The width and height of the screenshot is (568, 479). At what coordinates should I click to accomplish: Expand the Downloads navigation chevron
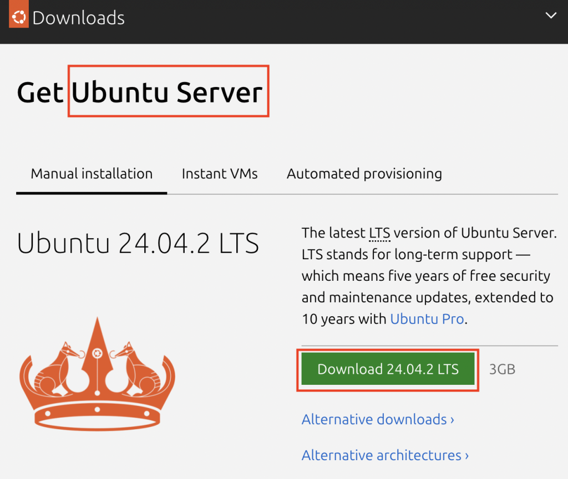[551, 15]
